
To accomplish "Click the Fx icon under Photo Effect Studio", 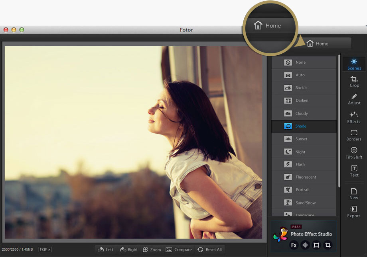I will click(294, 245).
